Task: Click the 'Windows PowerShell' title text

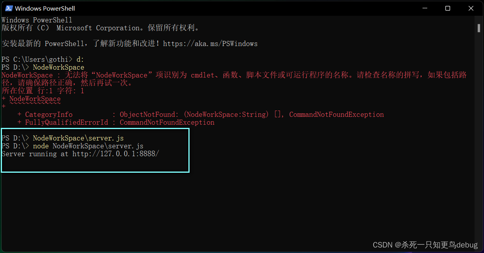Action: point(45,8)
